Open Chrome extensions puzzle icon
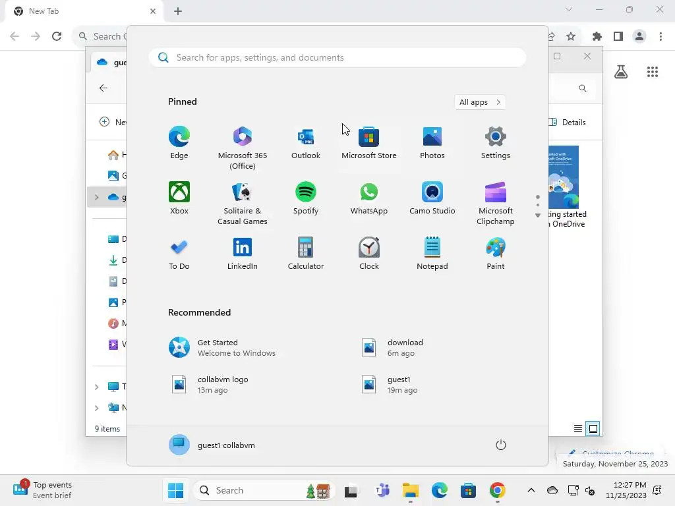Image resolution: width=675 pixels, height=506 pixels. 597,37
